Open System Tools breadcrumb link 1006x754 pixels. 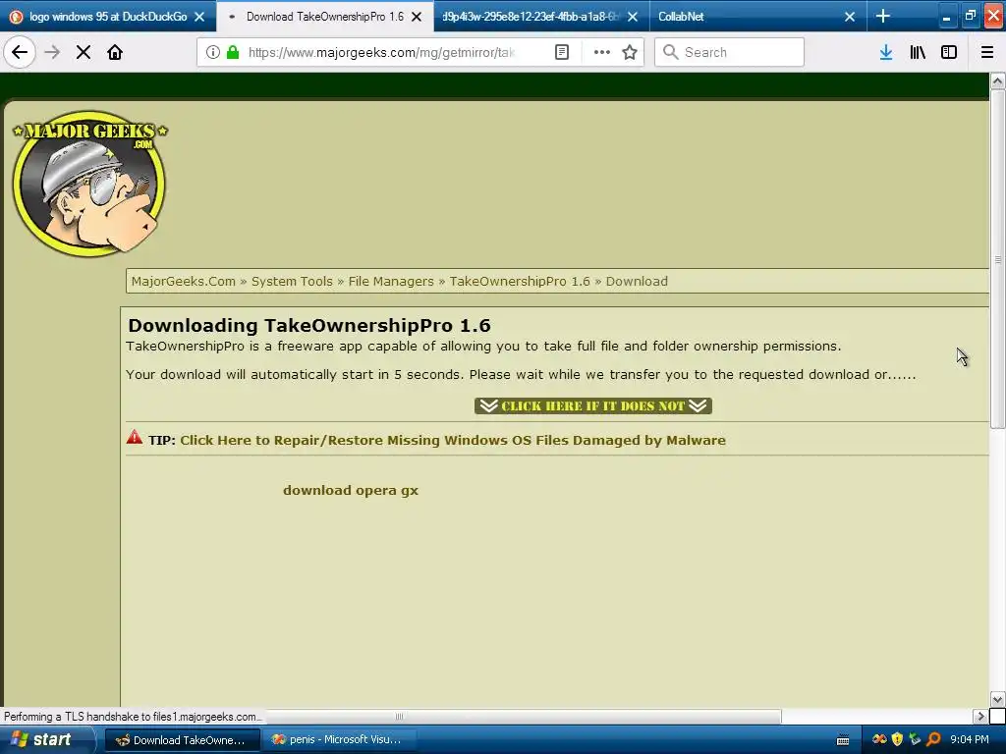pos(292,282)
